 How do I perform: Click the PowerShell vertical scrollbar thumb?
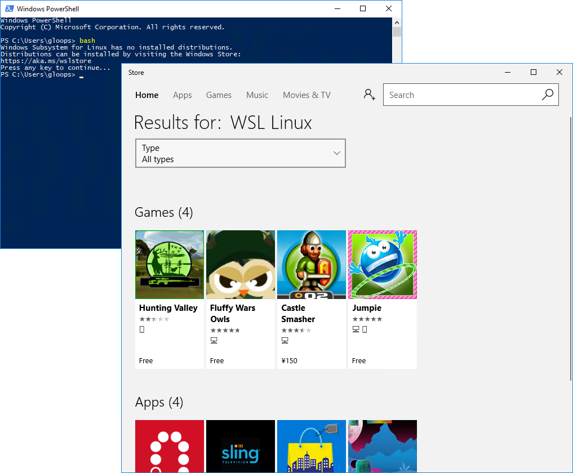point(397,32)
